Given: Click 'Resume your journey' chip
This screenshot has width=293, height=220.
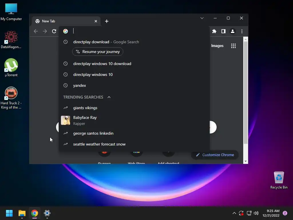Looking at the screenshot, I should pos(98,52).
